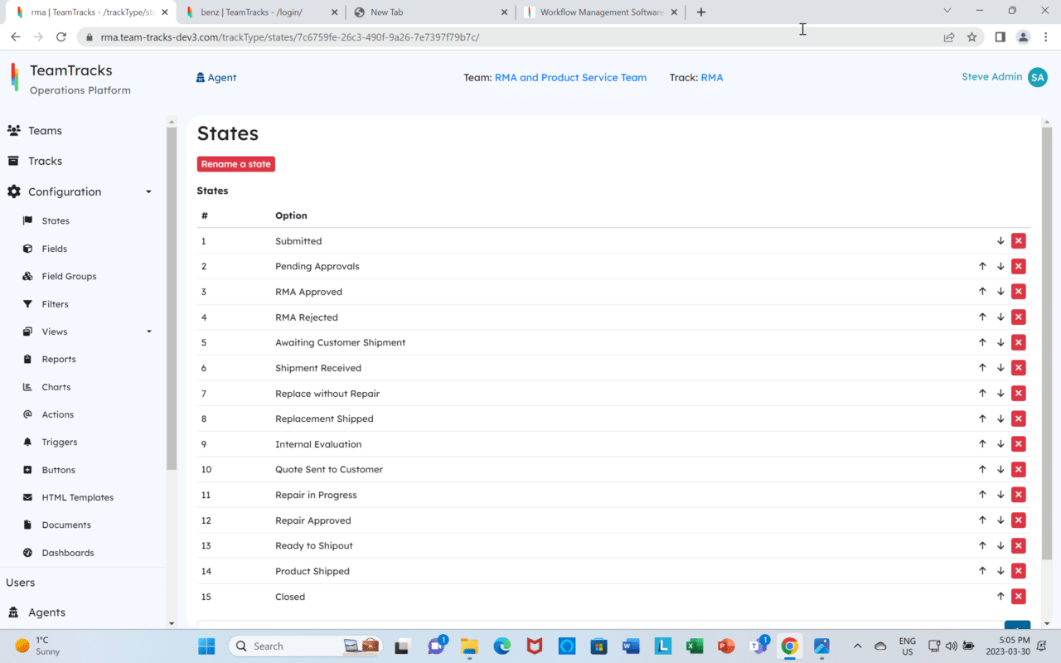Open the Teams sidebar section
Screen dimensions: 1061x663
[x=45, y=131]
